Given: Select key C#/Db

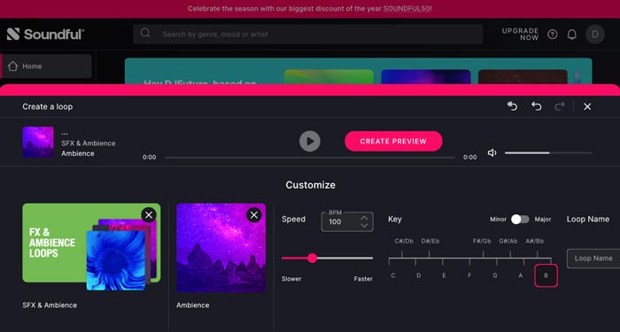Looking at the screenshot, I should pos(404,241).
